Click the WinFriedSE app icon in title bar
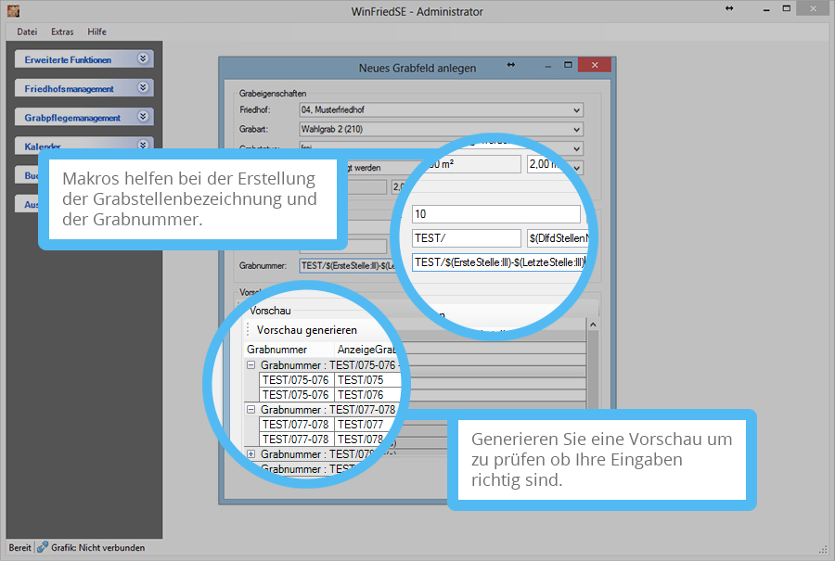 point(13,11)
